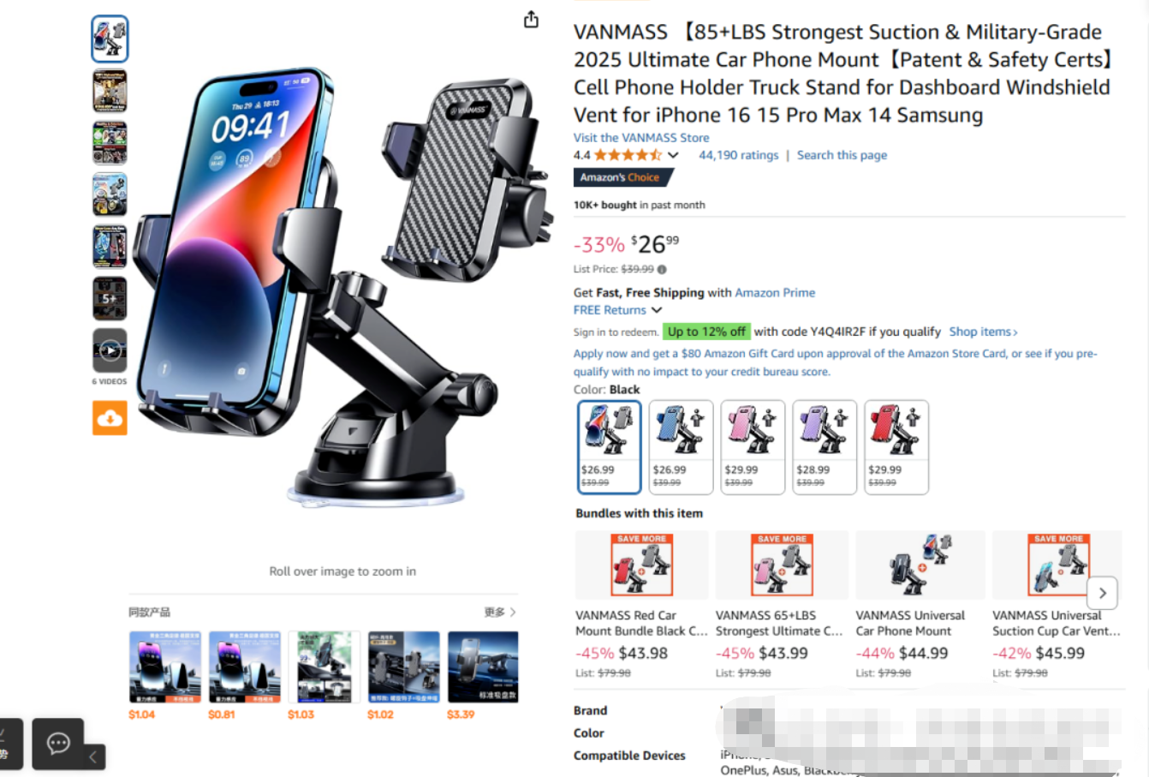This screenshot has width=1149, height=777.
Task: Choose the Red color swatch at $29.99
Action: click(896, 446)
